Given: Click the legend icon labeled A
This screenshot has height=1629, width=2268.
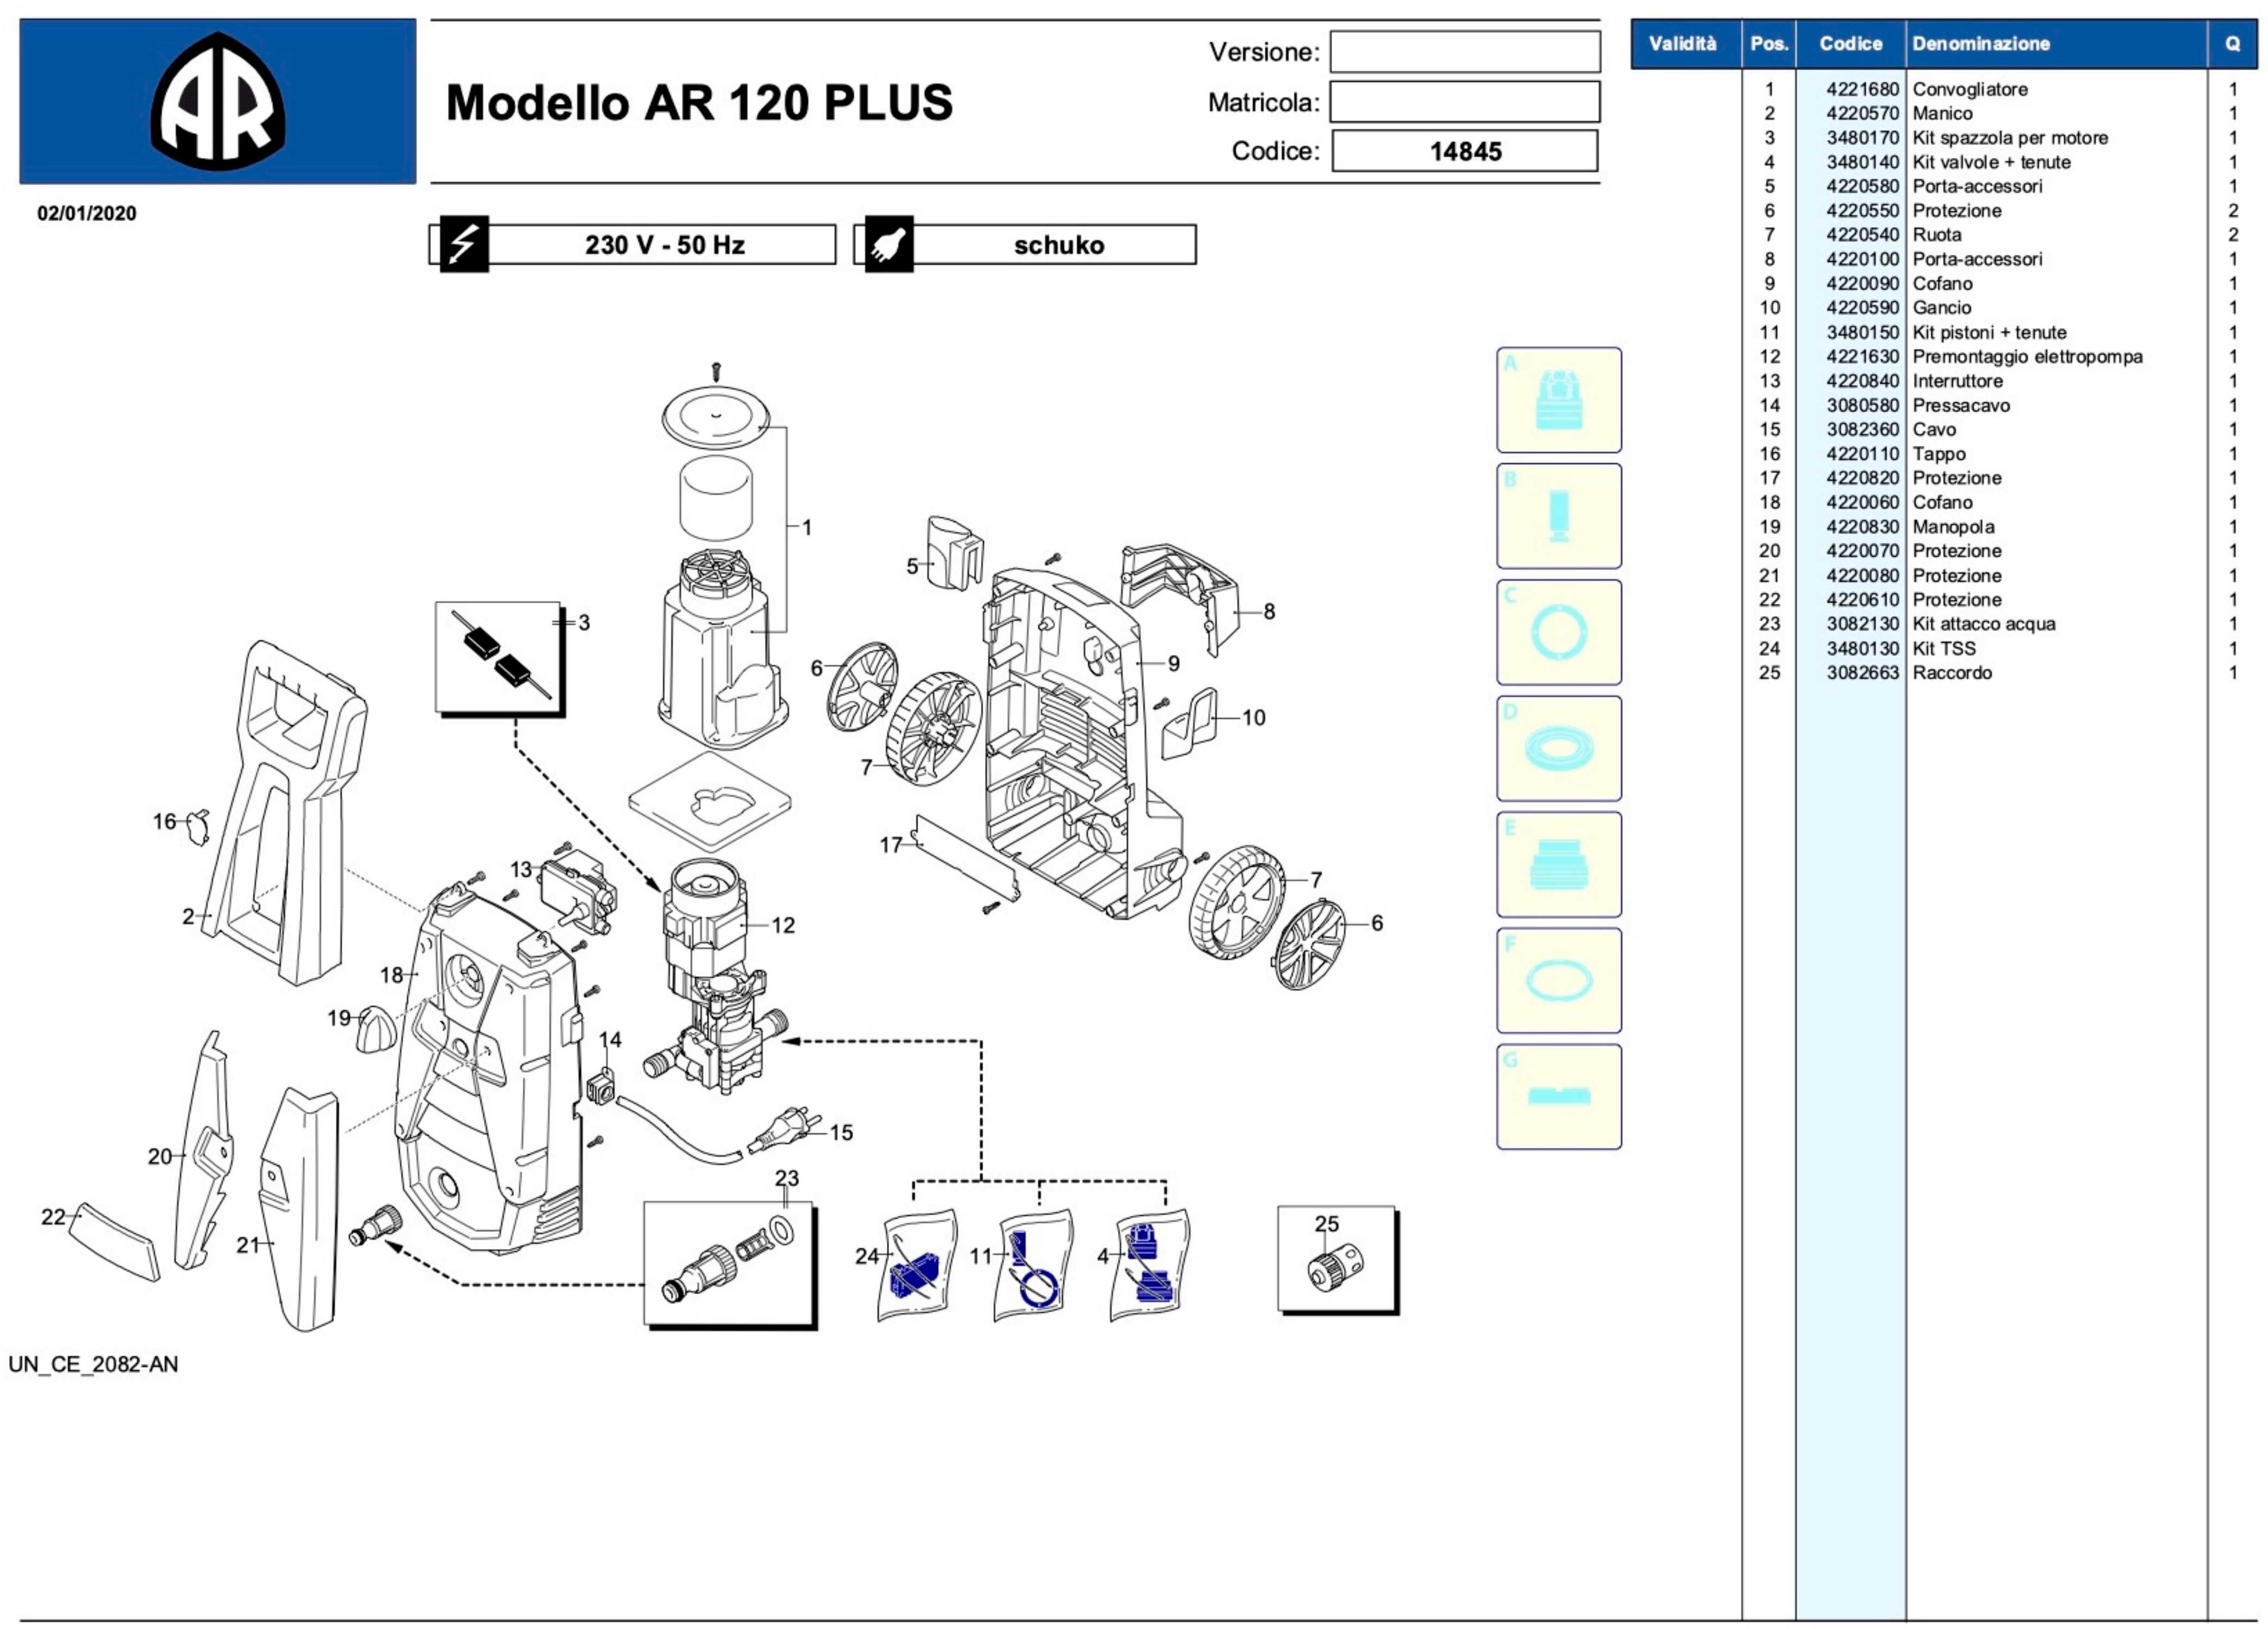Looking at the screenshot, I should pos(1558,400).
